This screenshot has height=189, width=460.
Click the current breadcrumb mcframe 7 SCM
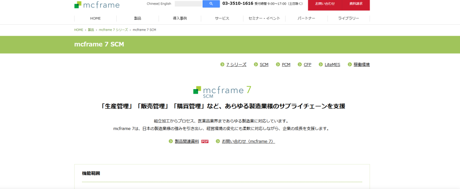click(x=144, y=30)
